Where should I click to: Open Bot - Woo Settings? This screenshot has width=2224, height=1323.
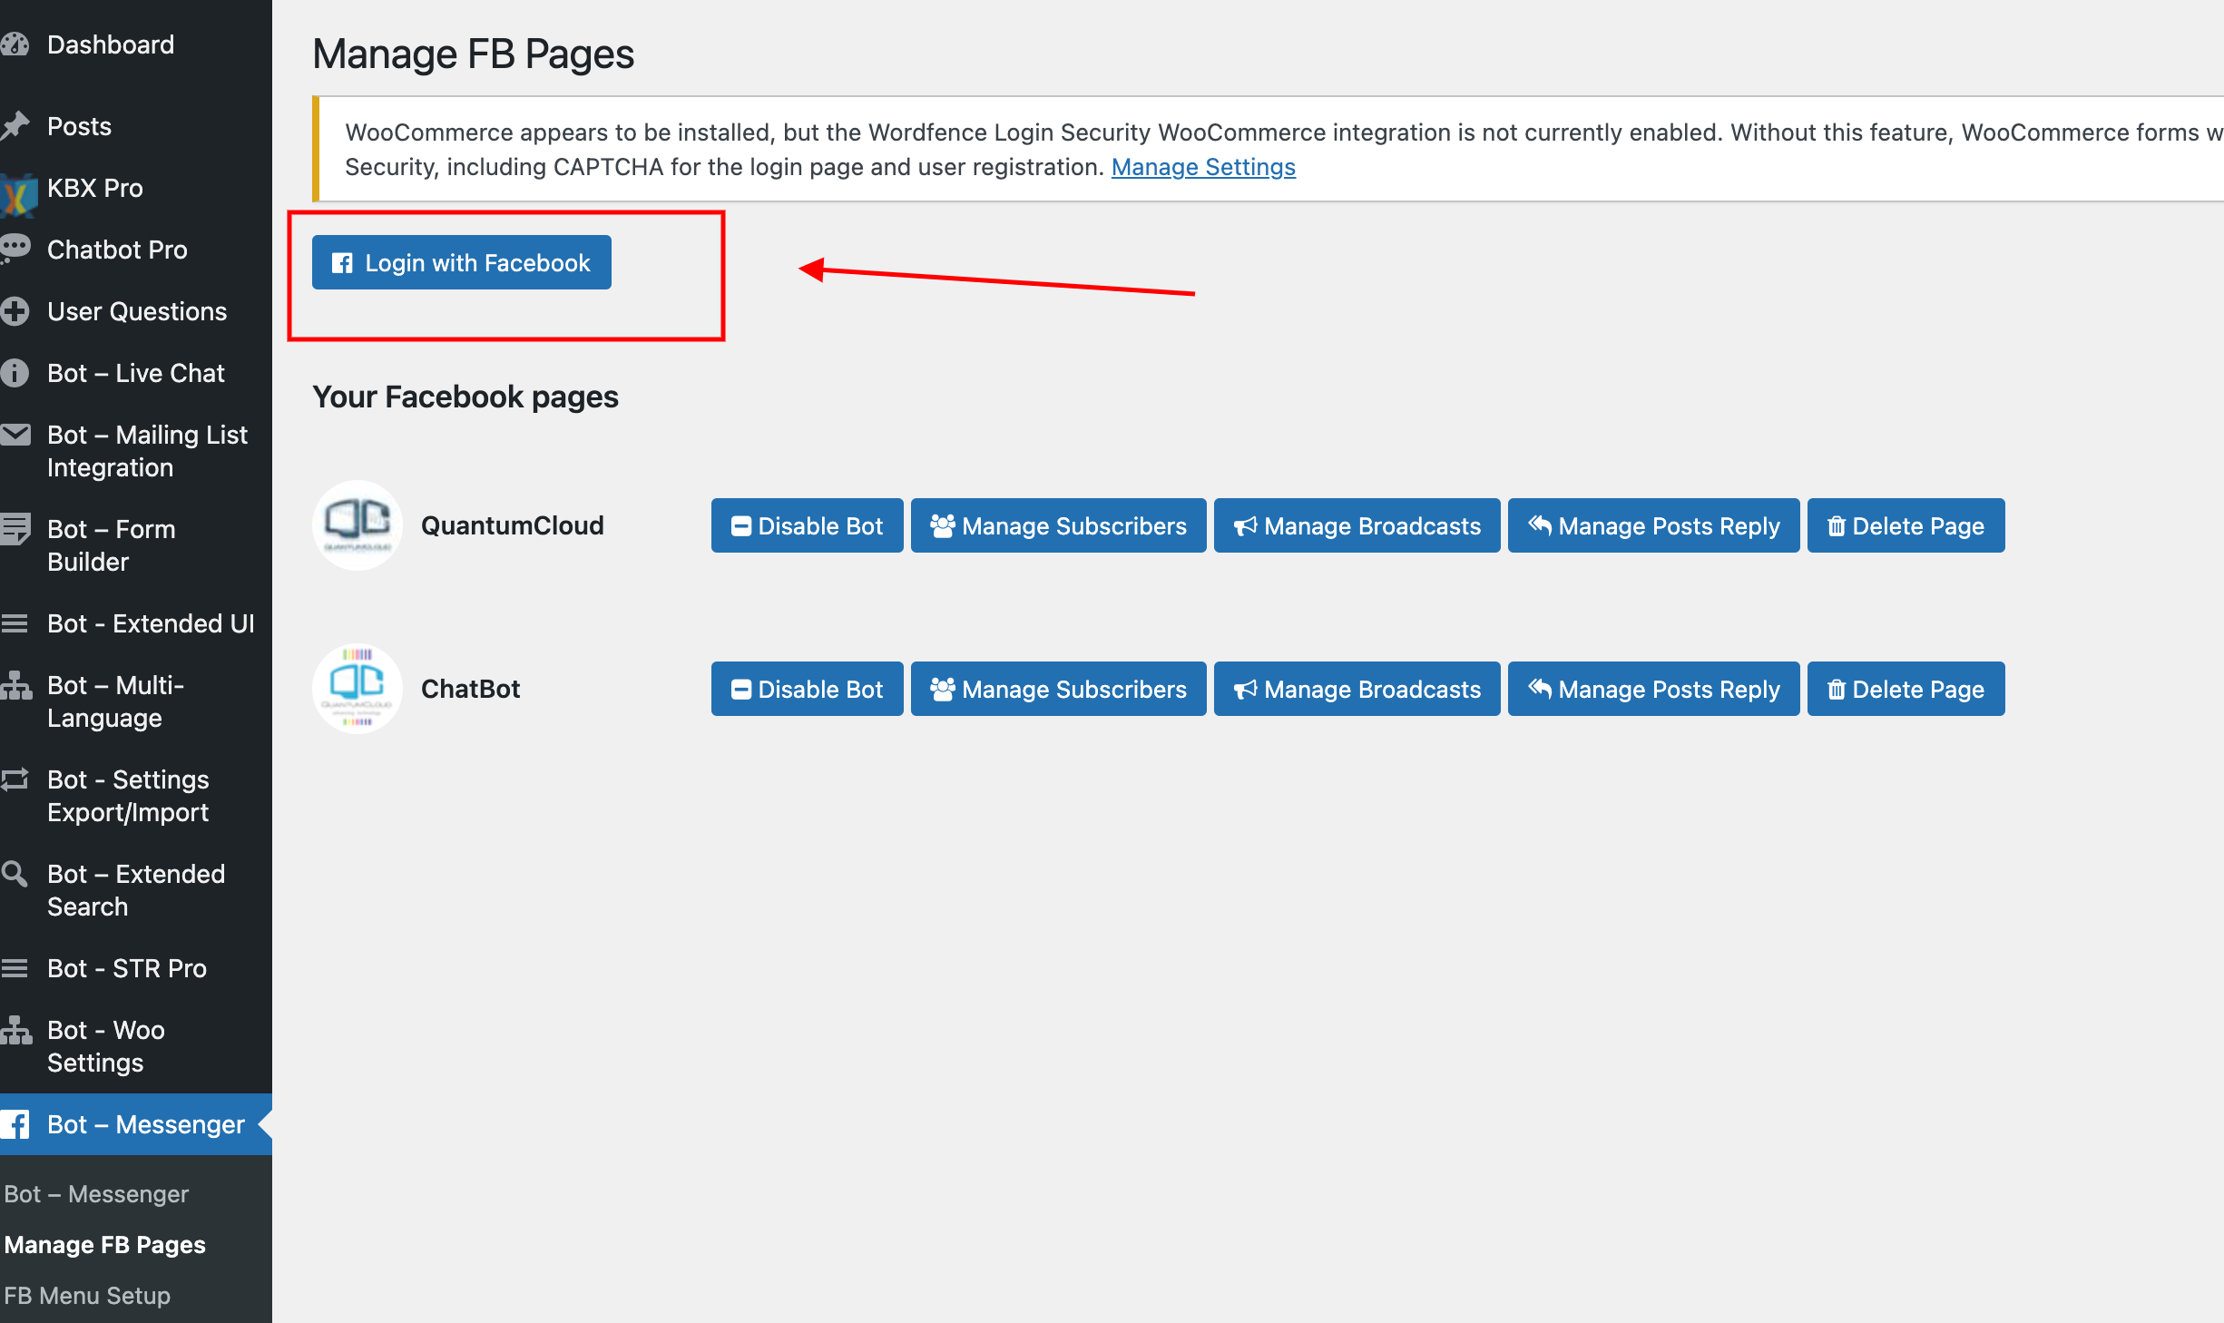pyautogui.click(x=106, y=1046)
